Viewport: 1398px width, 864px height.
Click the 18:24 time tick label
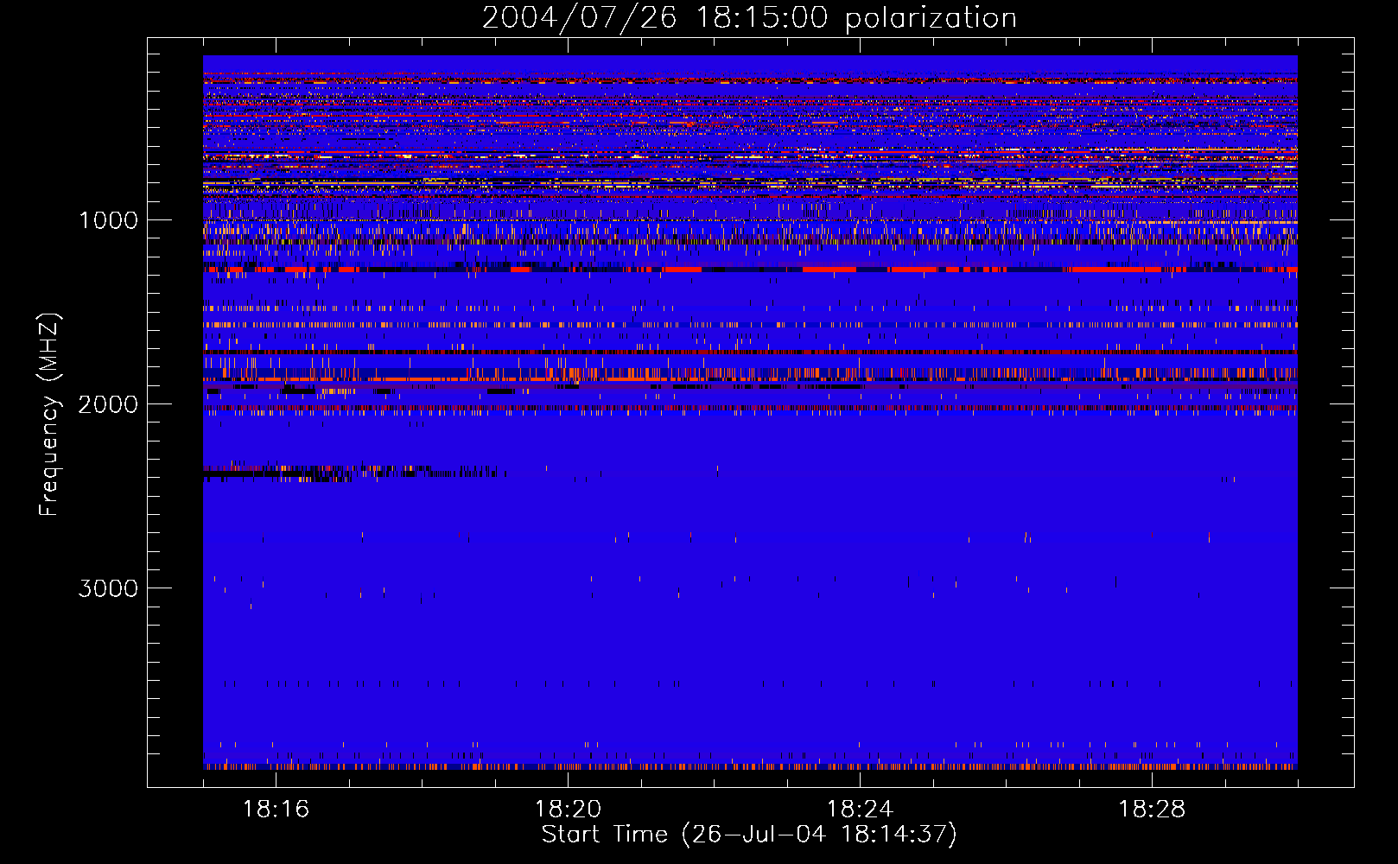pos(860,810)
